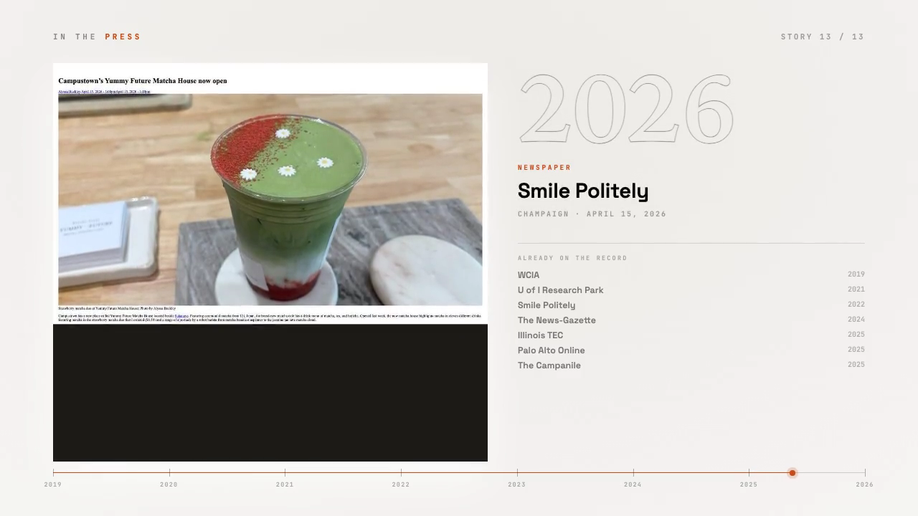
Task: Select The Campanile entry
Action: click(x=691, y=365)
